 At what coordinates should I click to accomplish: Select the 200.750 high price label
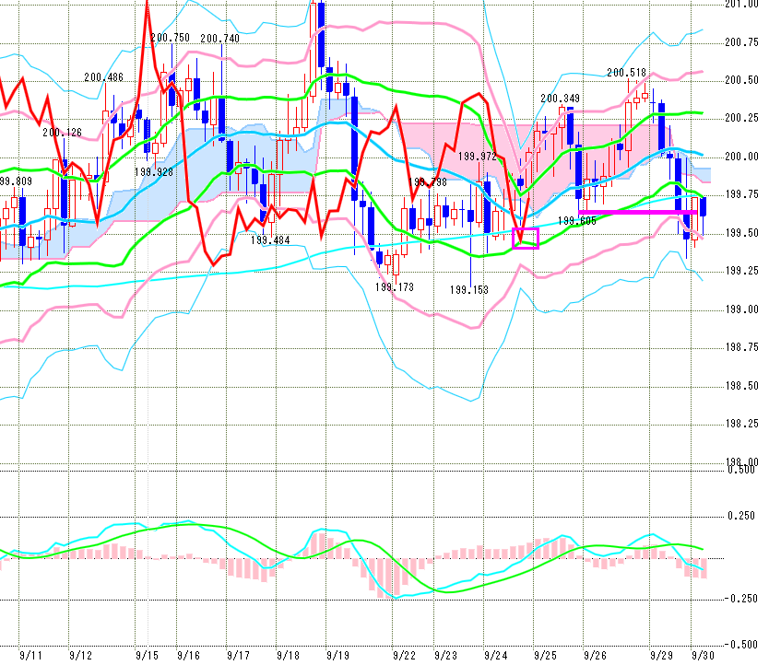pos(169,38)
